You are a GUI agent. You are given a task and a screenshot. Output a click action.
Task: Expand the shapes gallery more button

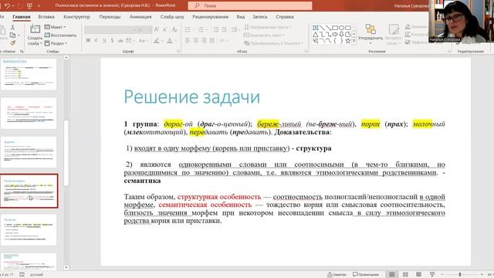pyautogui.click(x=354, y=41)
